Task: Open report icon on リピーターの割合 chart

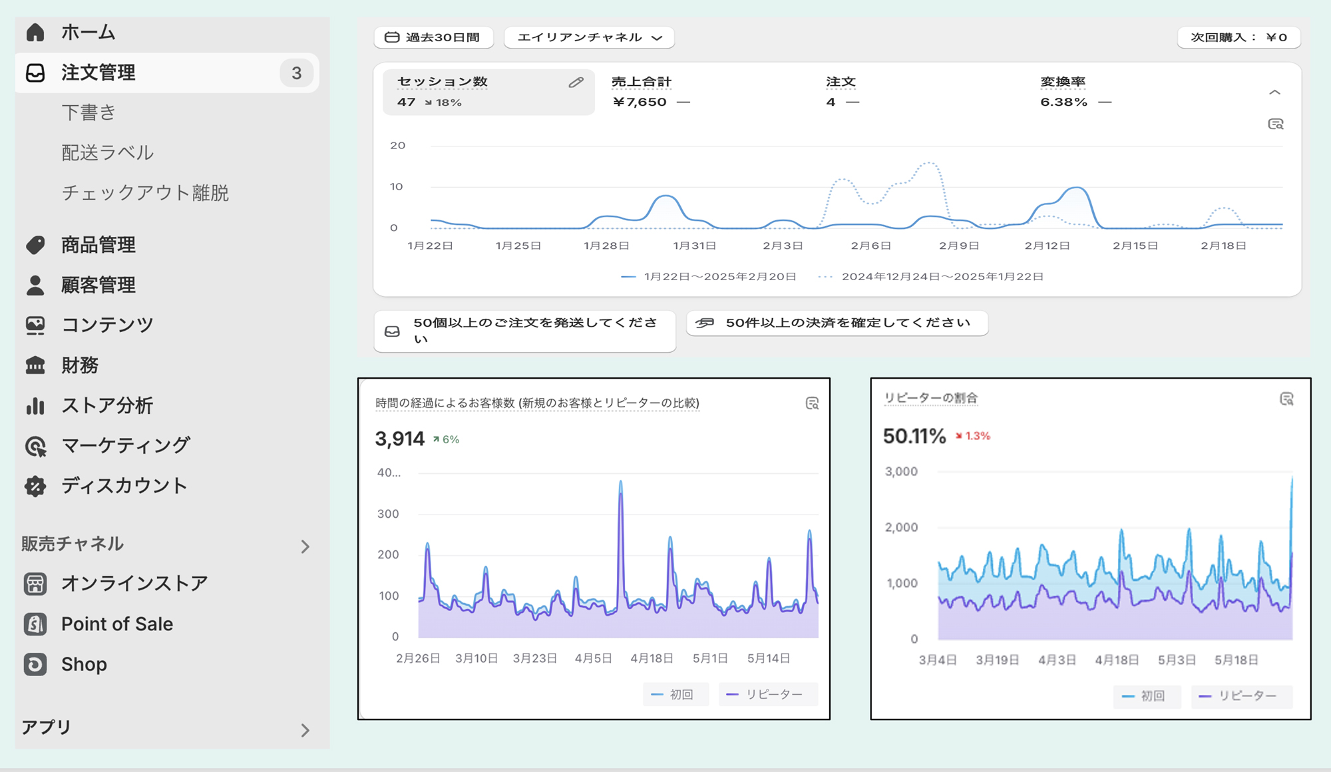Action: (1286, 399)
